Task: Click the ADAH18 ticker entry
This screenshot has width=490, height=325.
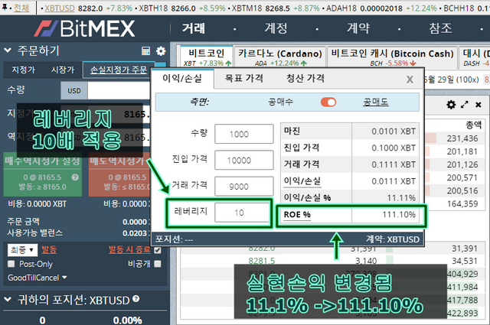Action: 381,8
